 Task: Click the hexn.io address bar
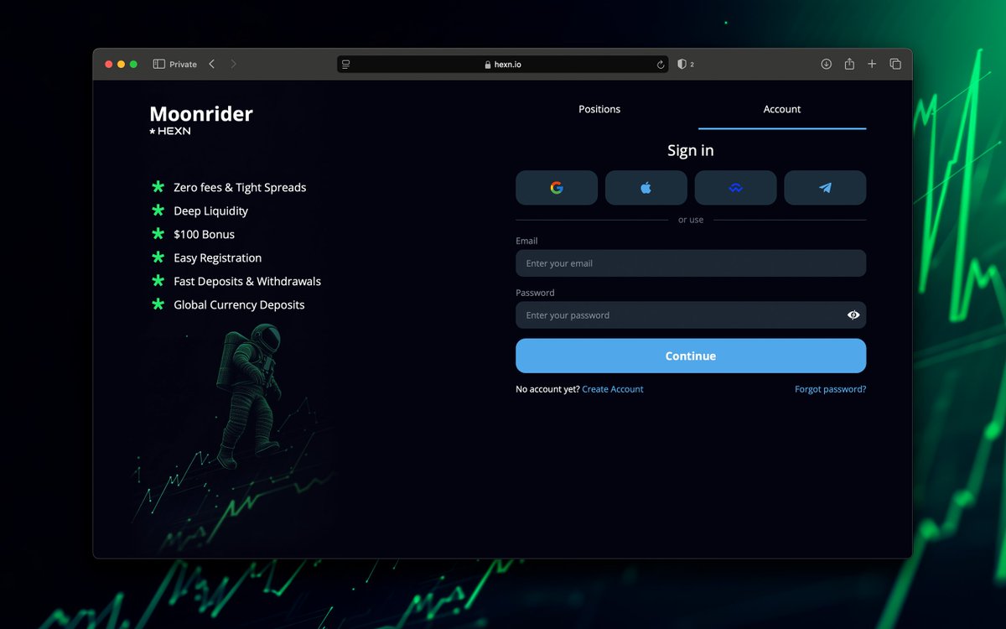503,65
